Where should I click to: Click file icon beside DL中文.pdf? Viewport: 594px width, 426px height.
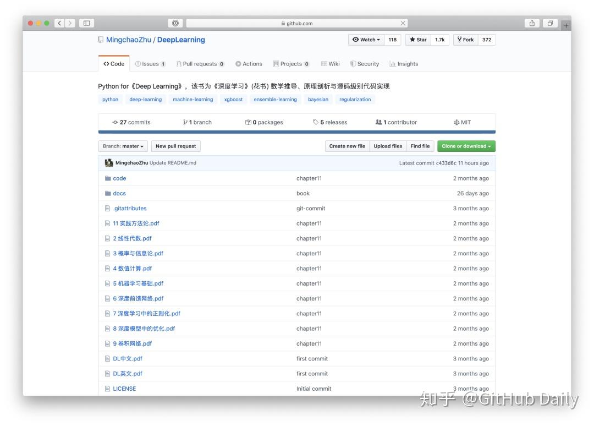tap(108, 358)
